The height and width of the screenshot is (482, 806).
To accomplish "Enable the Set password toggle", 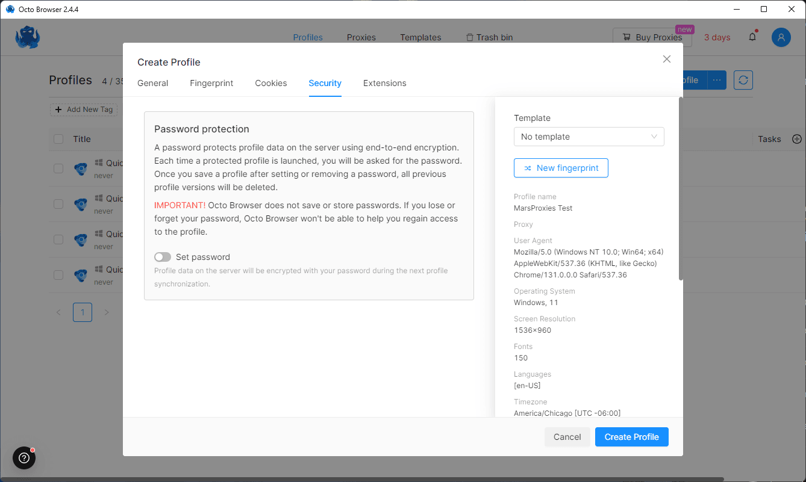I will point(163,257).
